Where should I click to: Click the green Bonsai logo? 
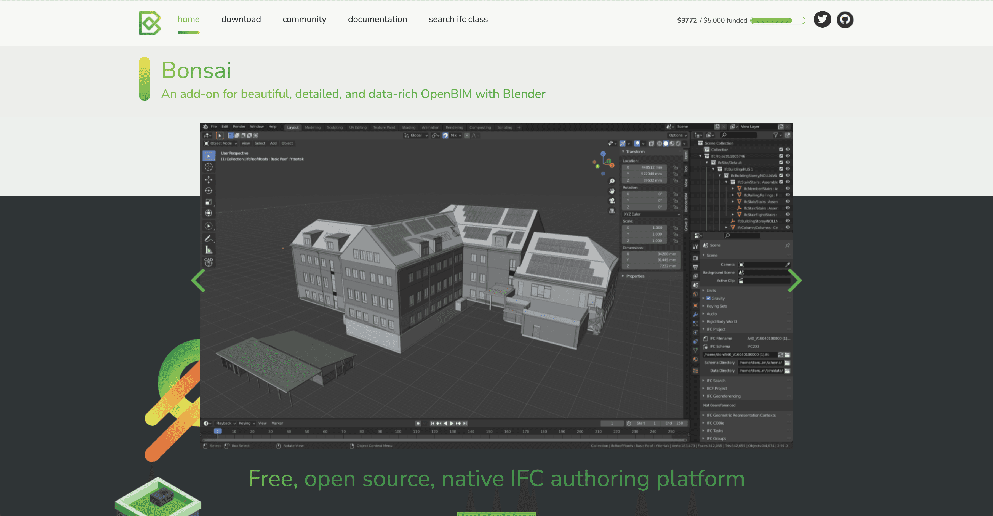click(x=150, y=23)
